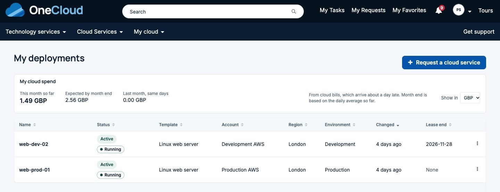Viewport: 500px width, 192px height.
Task: Click the Development environment cell
Action: 340,144
